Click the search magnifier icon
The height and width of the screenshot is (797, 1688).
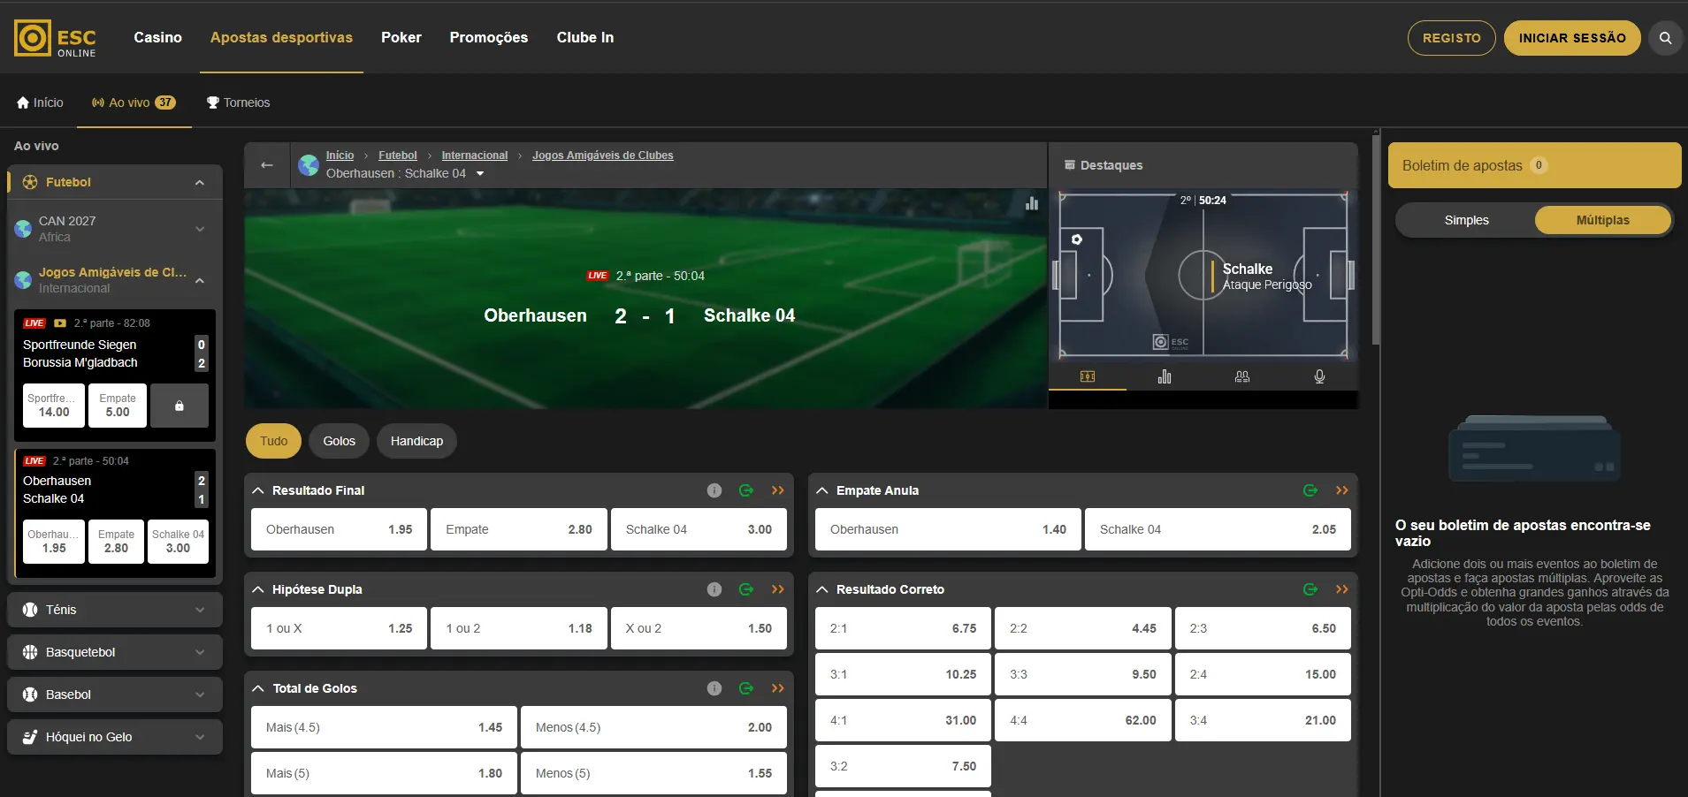(1665, 38)
